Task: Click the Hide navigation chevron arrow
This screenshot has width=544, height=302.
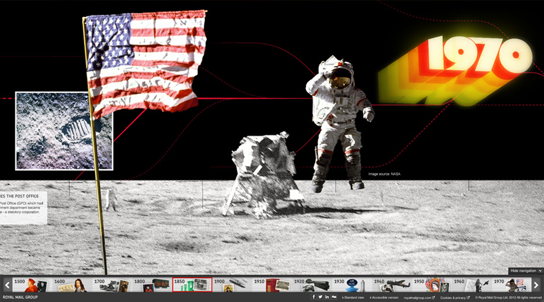Action: click(x=540, y=271)
